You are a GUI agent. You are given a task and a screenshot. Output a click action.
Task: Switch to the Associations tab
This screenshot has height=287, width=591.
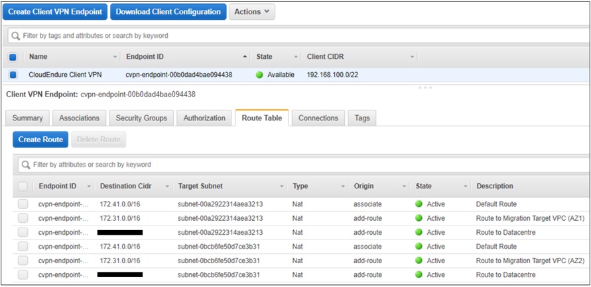(79, 118)
